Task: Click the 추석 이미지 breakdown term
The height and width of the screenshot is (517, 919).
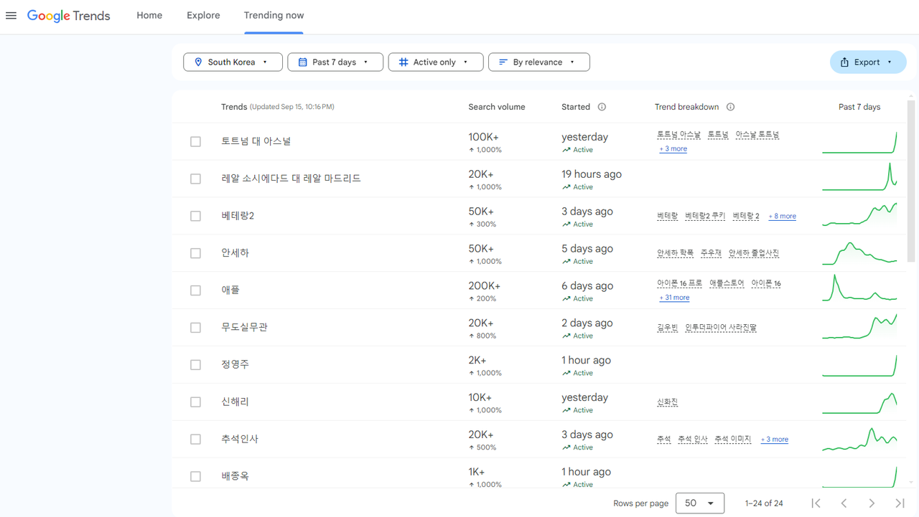Action: [x=732, y=440]
